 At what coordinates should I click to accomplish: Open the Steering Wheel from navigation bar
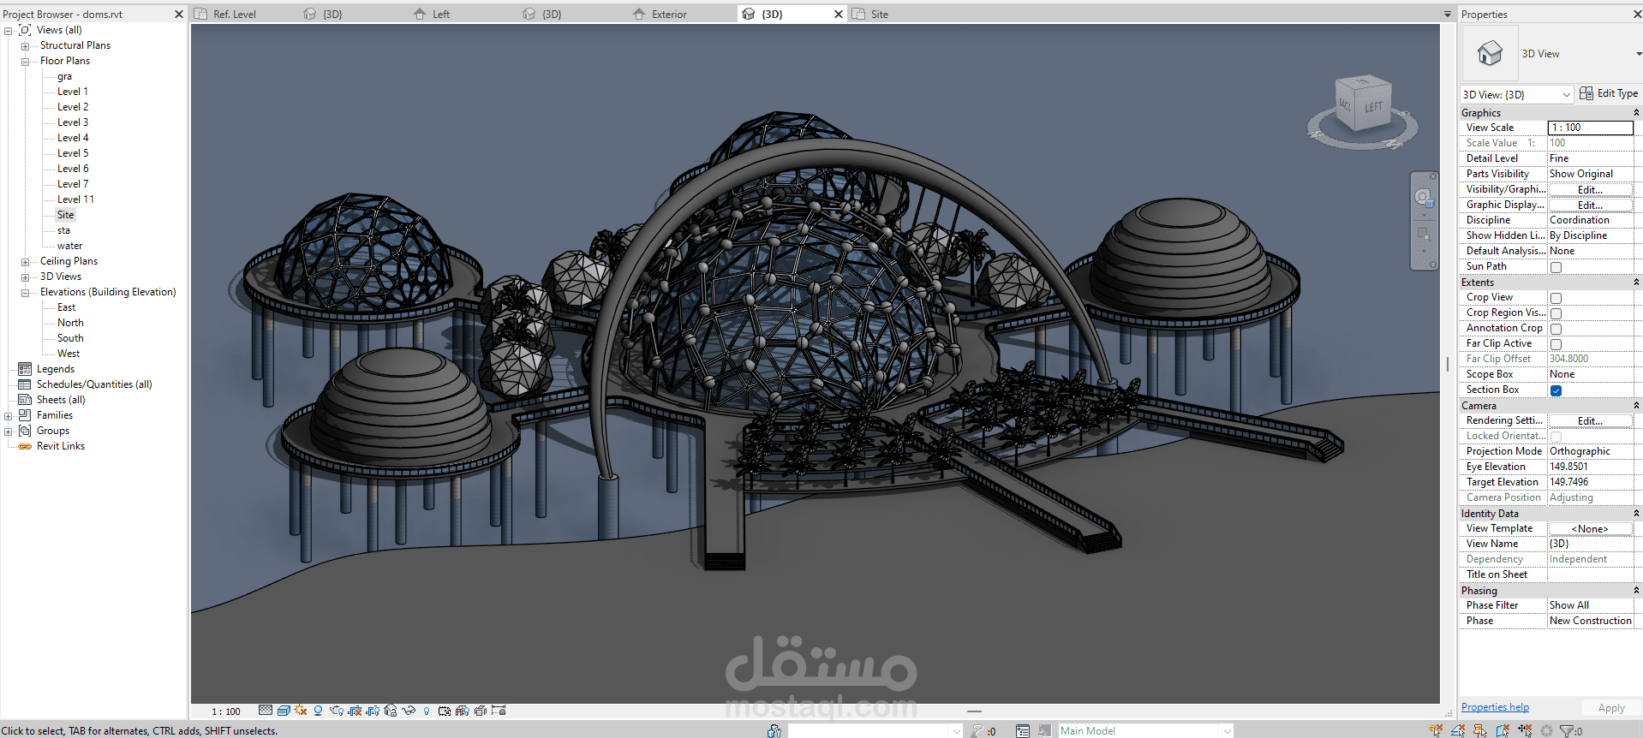(1423, 198)
